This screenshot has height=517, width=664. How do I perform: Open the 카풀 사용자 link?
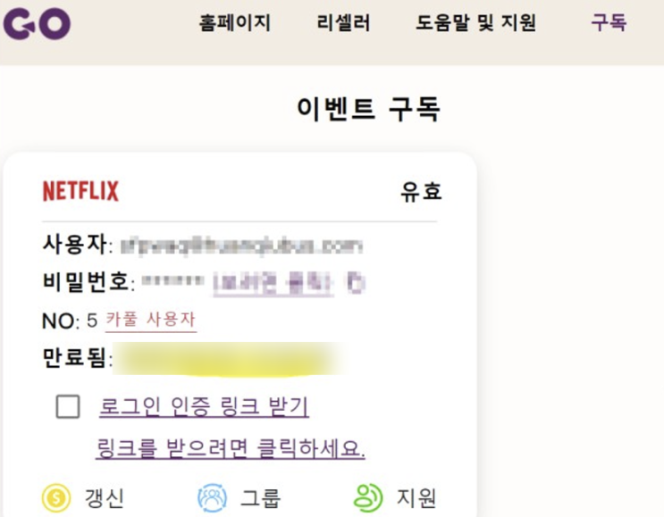click(x=151, y=320)
